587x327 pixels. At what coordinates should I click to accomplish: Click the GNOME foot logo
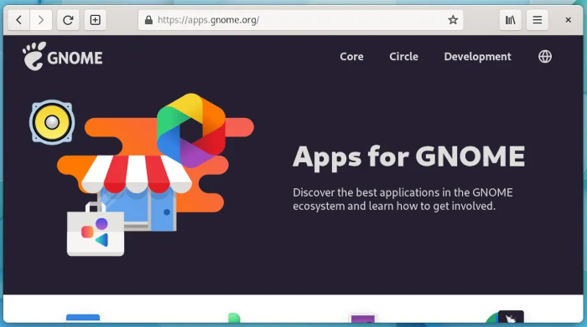point(62,56)
